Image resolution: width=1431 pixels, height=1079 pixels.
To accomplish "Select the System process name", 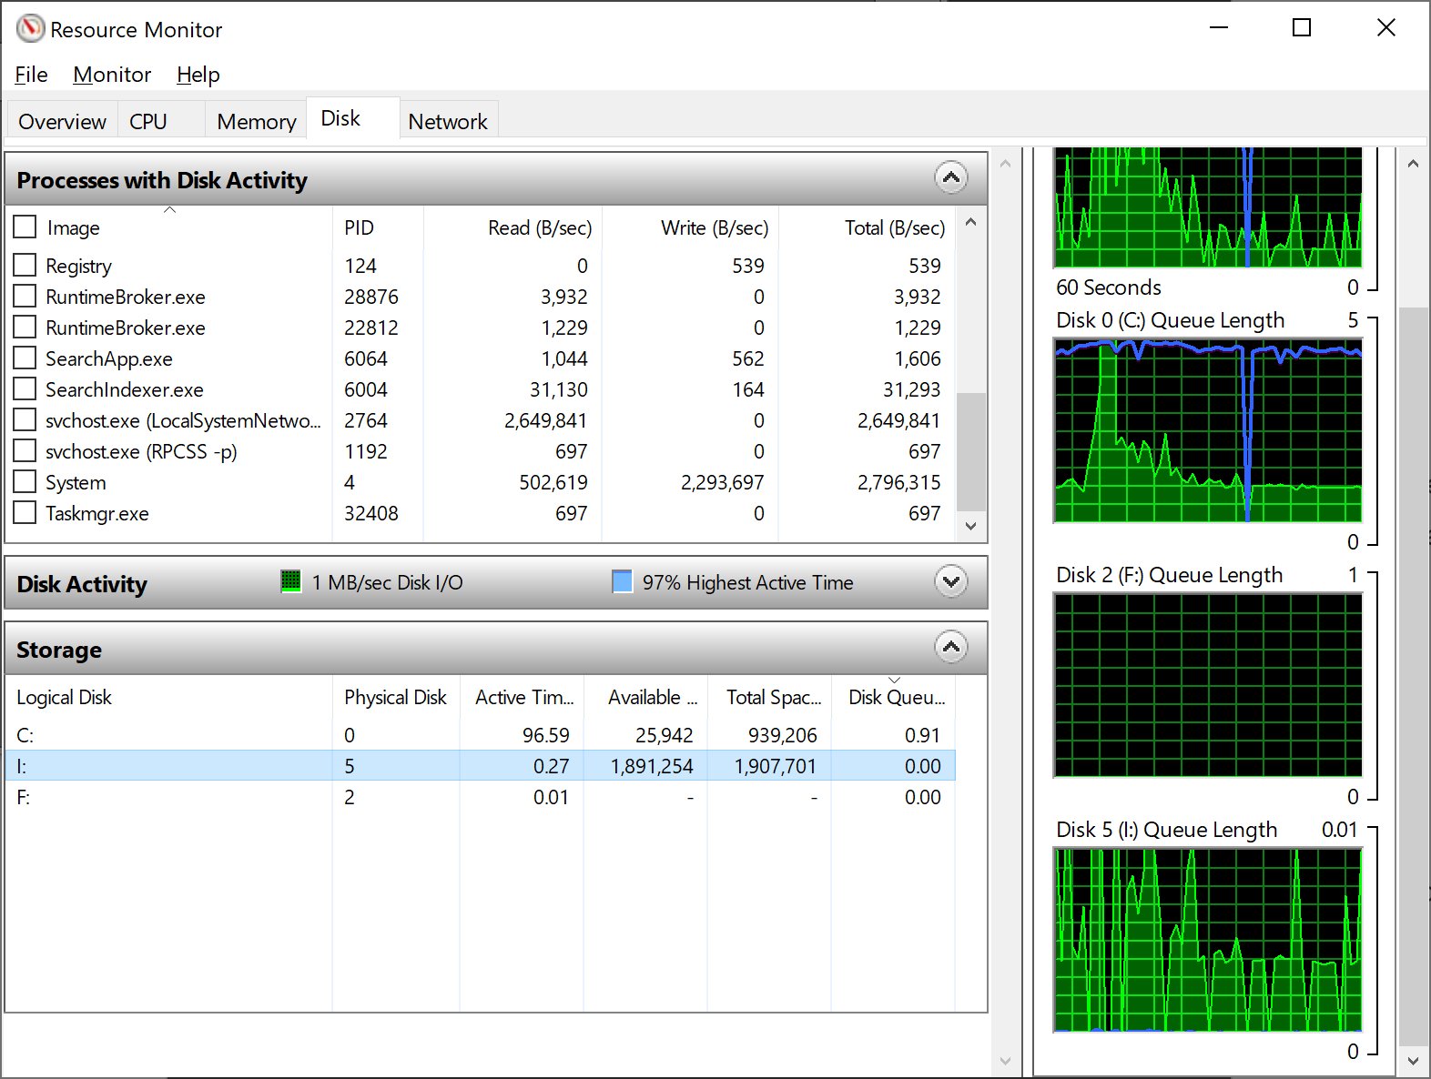I will click(76, 482).
